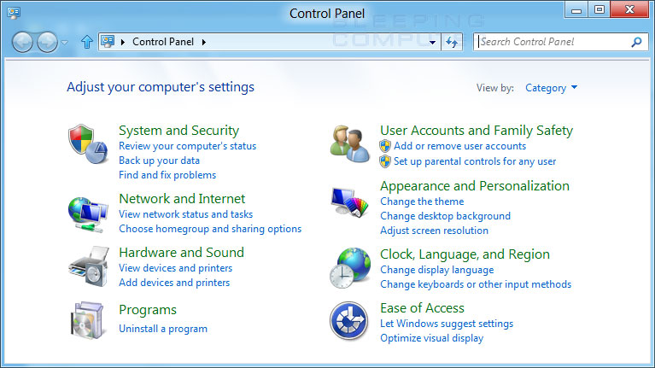Open Appearance and Personalization heading
655x368 pixels.
(475, 185)
